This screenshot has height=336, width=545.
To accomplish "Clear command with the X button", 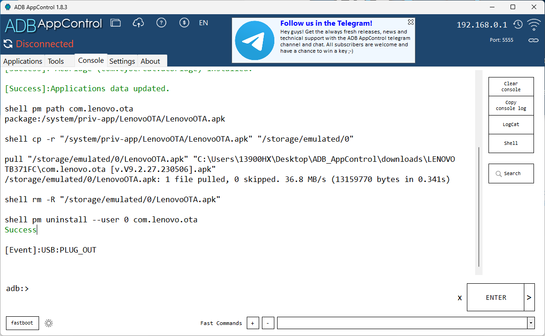I will coord(460,298).
